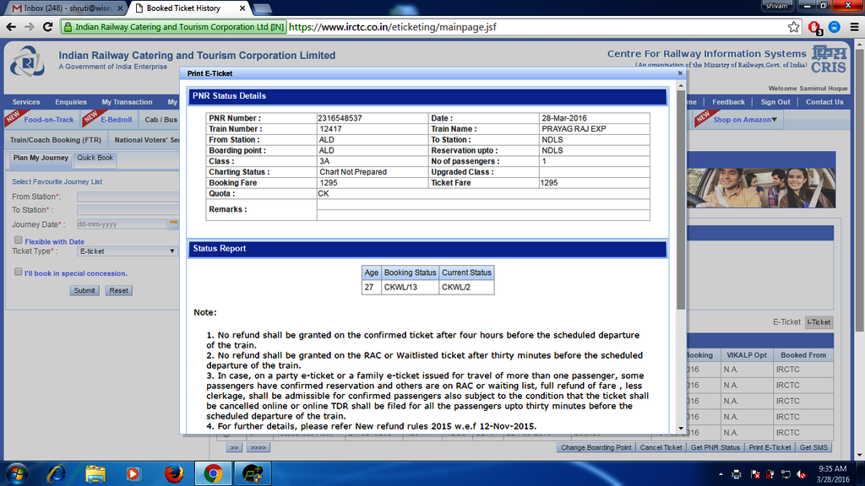
Task: Open Food-on-Track
Action: click(x=48, y=120)
